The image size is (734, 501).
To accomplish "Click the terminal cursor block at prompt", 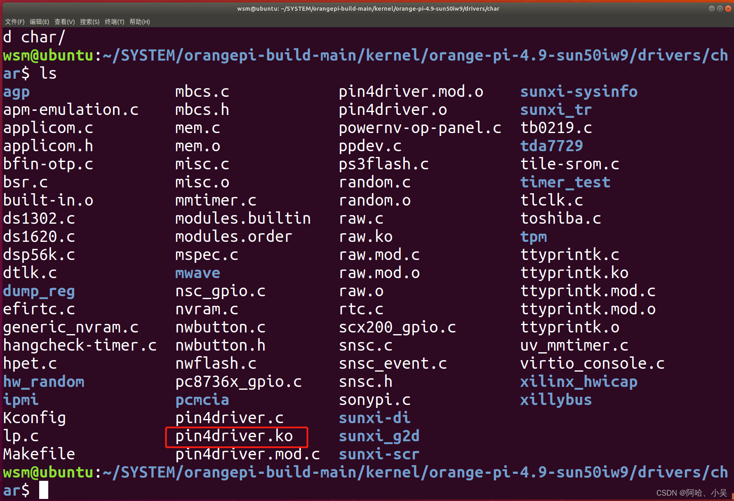I will coord(44,490).
